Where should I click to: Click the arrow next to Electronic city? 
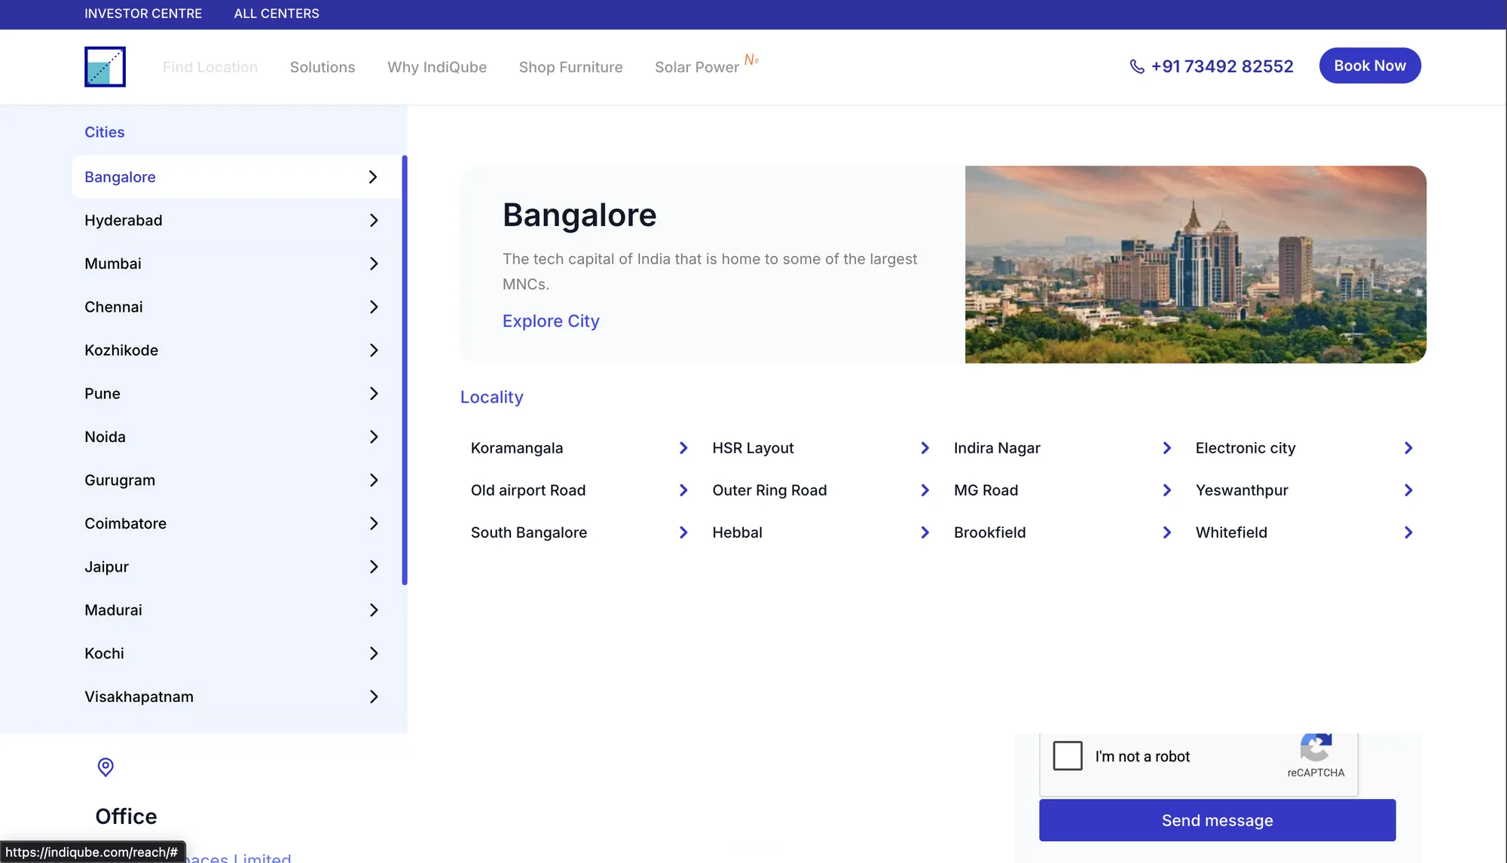coord(1408,448)
